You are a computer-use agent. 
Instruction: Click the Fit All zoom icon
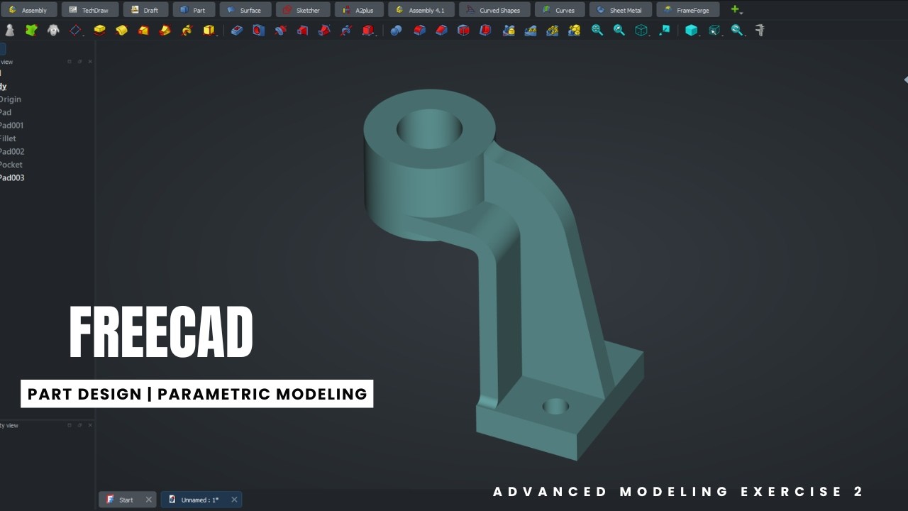[x=597, y=30]
